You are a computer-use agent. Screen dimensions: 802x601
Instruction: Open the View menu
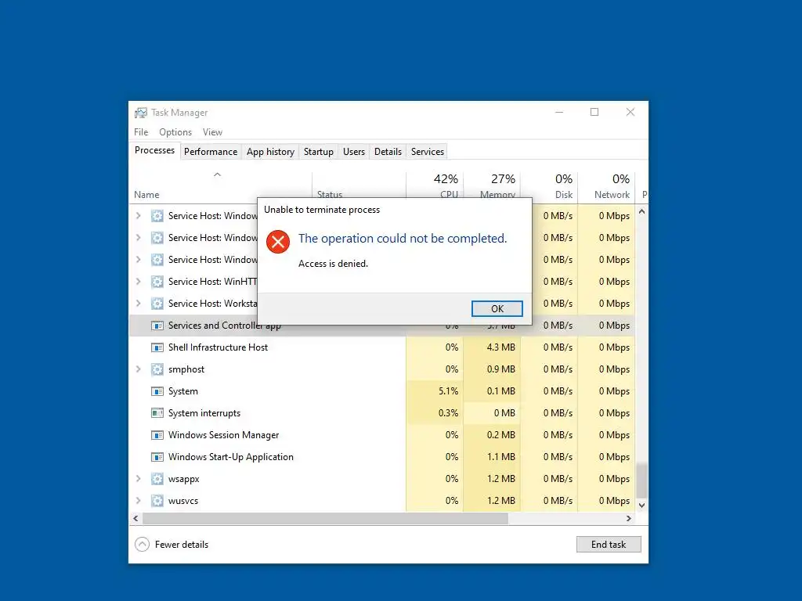[212, 131]
